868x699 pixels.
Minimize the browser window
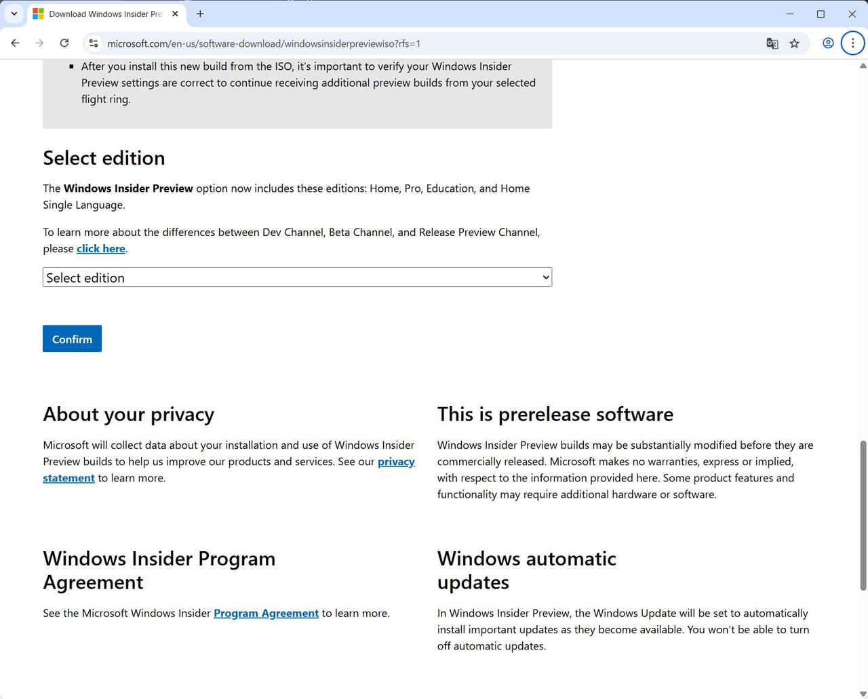click(x=790, y=14)
